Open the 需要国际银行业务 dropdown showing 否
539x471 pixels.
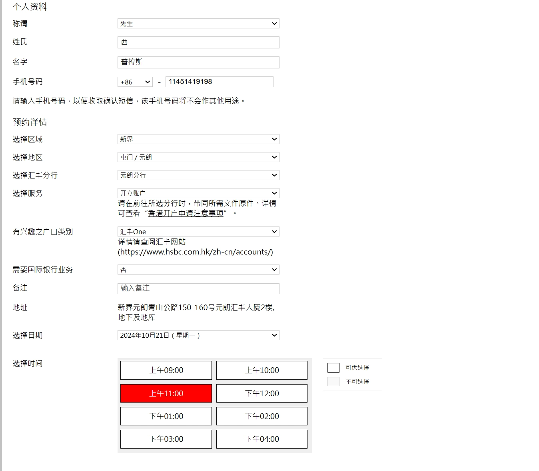pos(198,270)
